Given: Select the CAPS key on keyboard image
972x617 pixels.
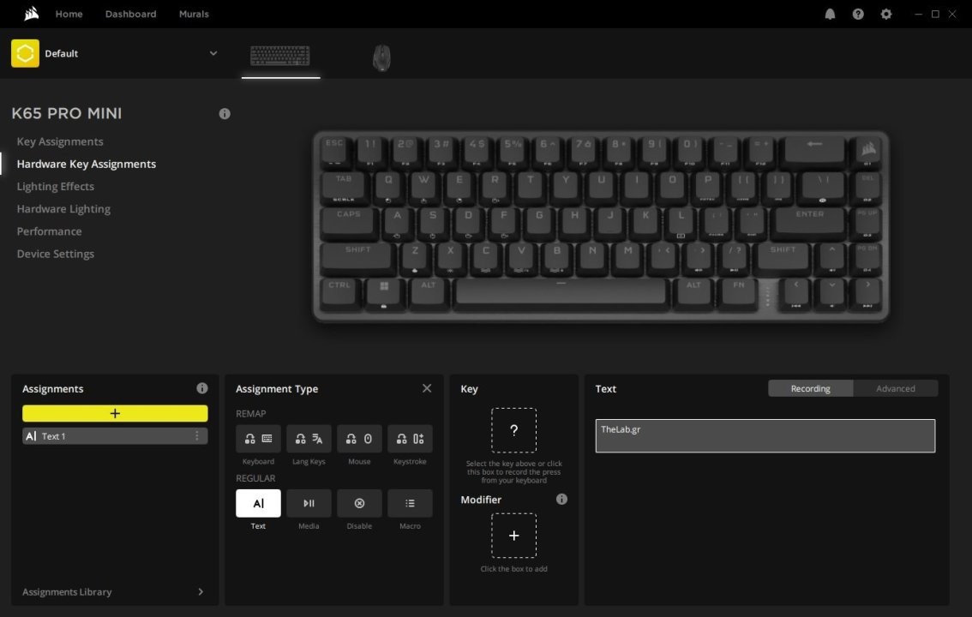Looking at the screenshot, I should pos(349,222).
